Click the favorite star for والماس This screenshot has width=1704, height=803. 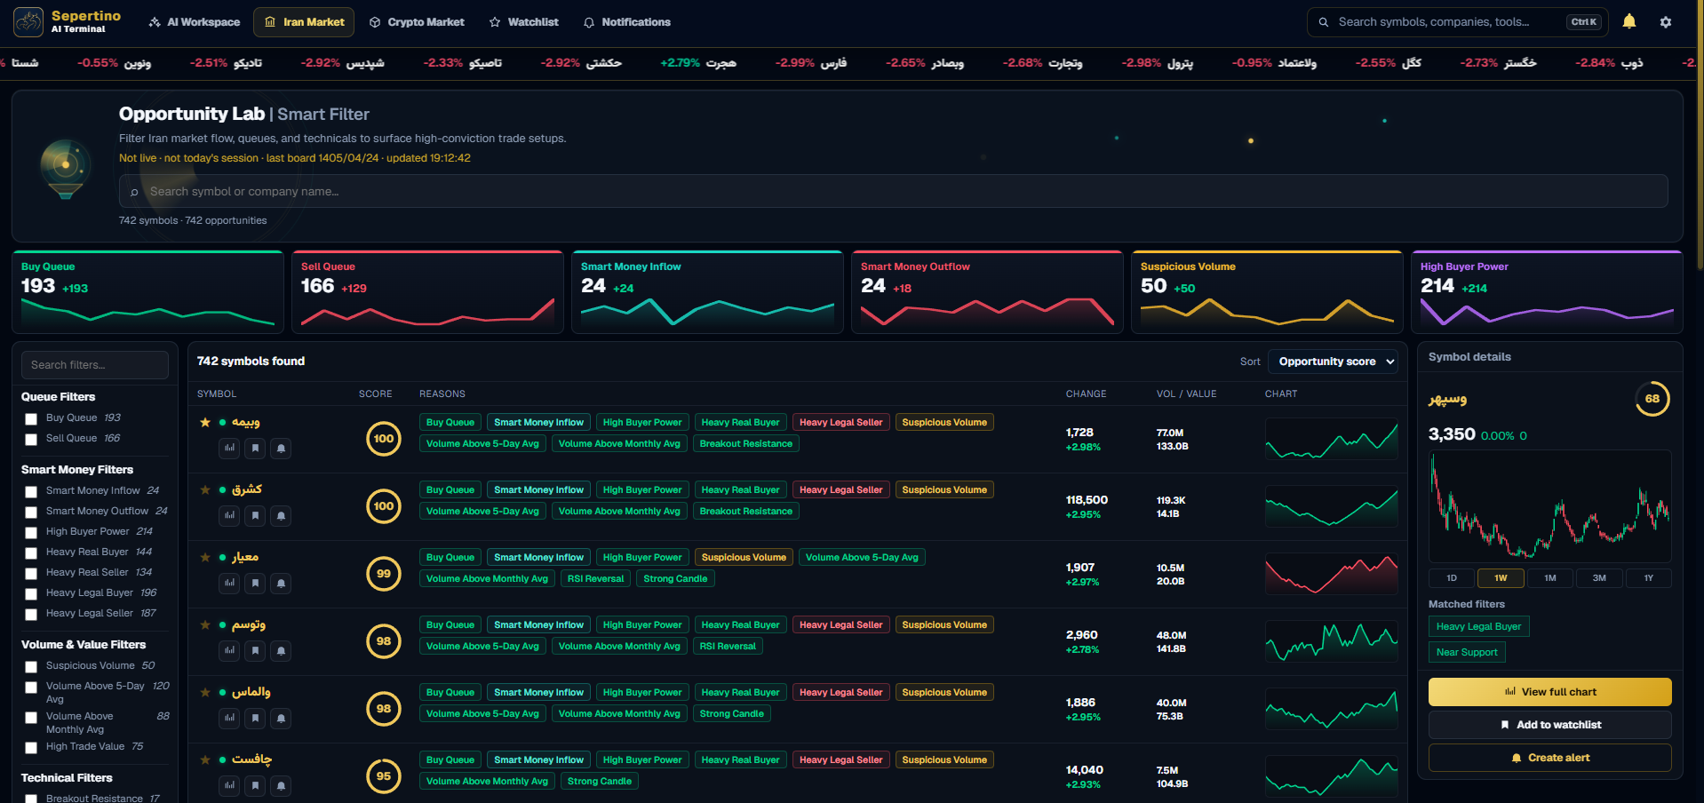[205, 692]
